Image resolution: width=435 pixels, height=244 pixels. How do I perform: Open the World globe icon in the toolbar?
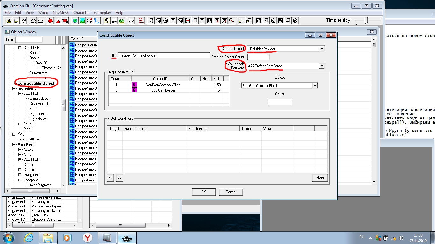pos(75,21)
